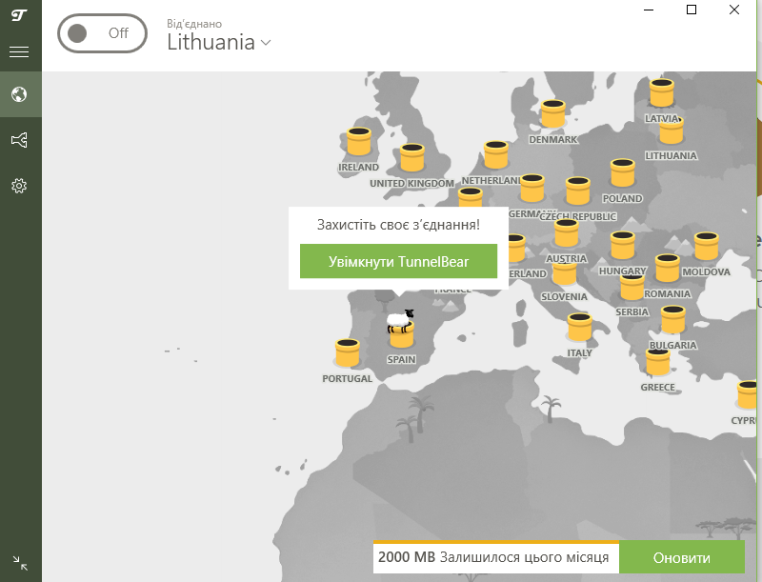Open the hamburger menu
Screen dimensions: 762x582
19,51
